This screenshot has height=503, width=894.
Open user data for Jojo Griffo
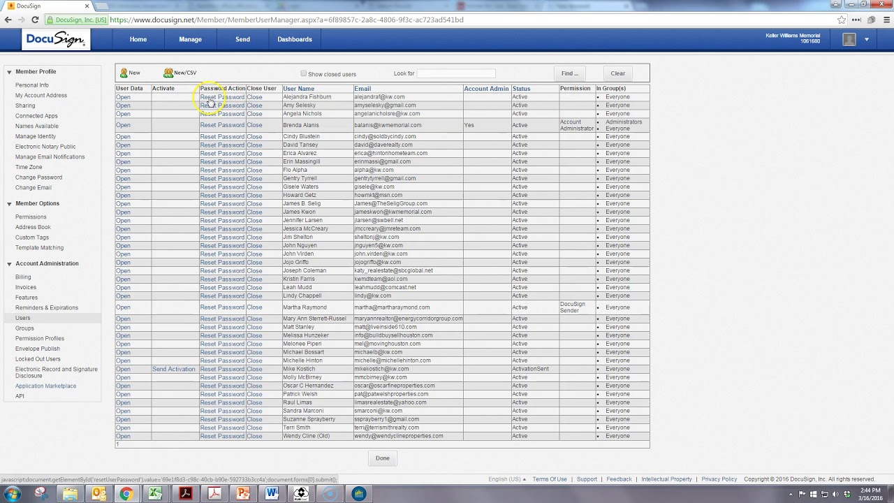[123, 263]
